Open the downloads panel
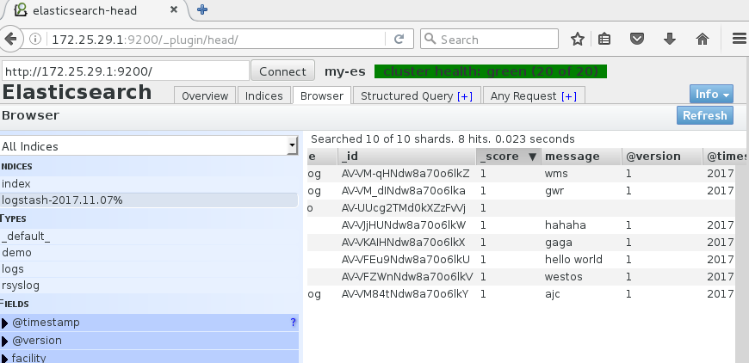The image size is (749, 363). pyautogui.click(x=670, y=39)
